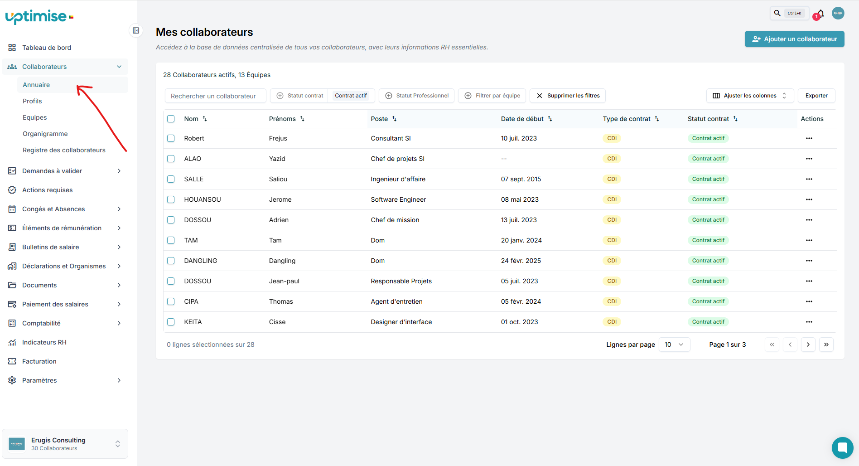This screenshot has width=859, height=466.
Task: Open the notifications bell
Action: tap(820, 14)
